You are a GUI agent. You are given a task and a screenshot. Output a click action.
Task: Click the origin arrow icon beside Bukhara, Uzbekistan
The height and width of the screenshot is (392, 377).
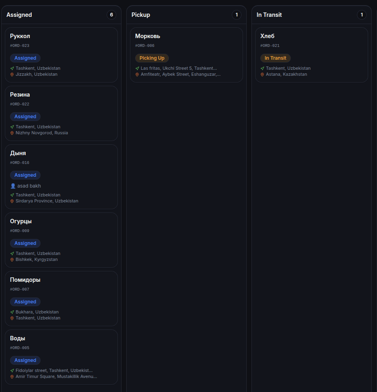click(12, 312)
